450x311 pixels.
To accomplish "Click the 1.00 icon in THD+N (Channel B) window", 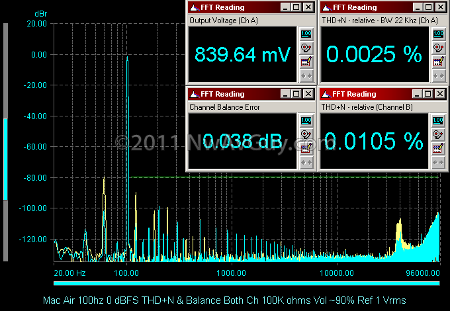I will pyautogui.click(x=437, y=121).
